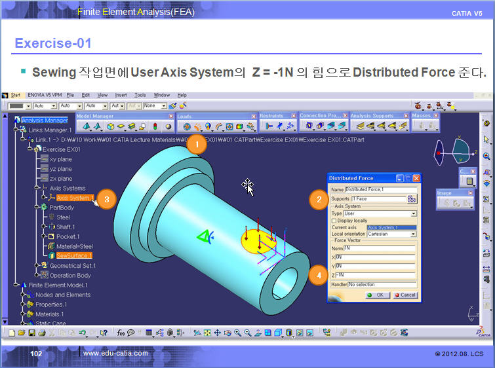Expand the Nodes and Elements tree node
Screen dimensions: 495x368
pos(22,295)
